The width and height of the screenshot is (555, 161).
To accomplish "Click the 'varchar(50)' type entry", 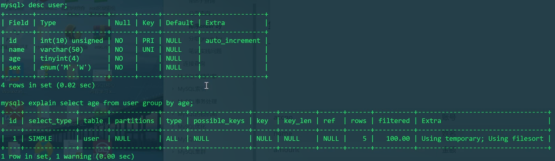I will 62,50.
